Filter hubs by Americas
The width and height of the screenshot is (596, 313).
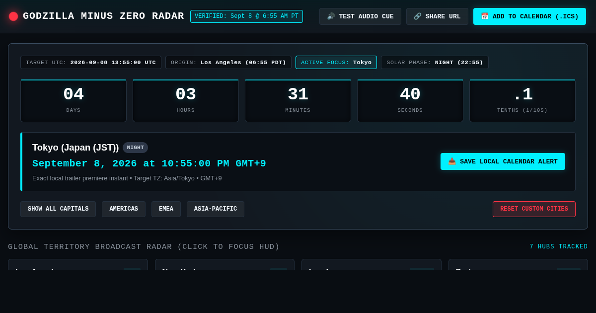(x=124, y=209)
